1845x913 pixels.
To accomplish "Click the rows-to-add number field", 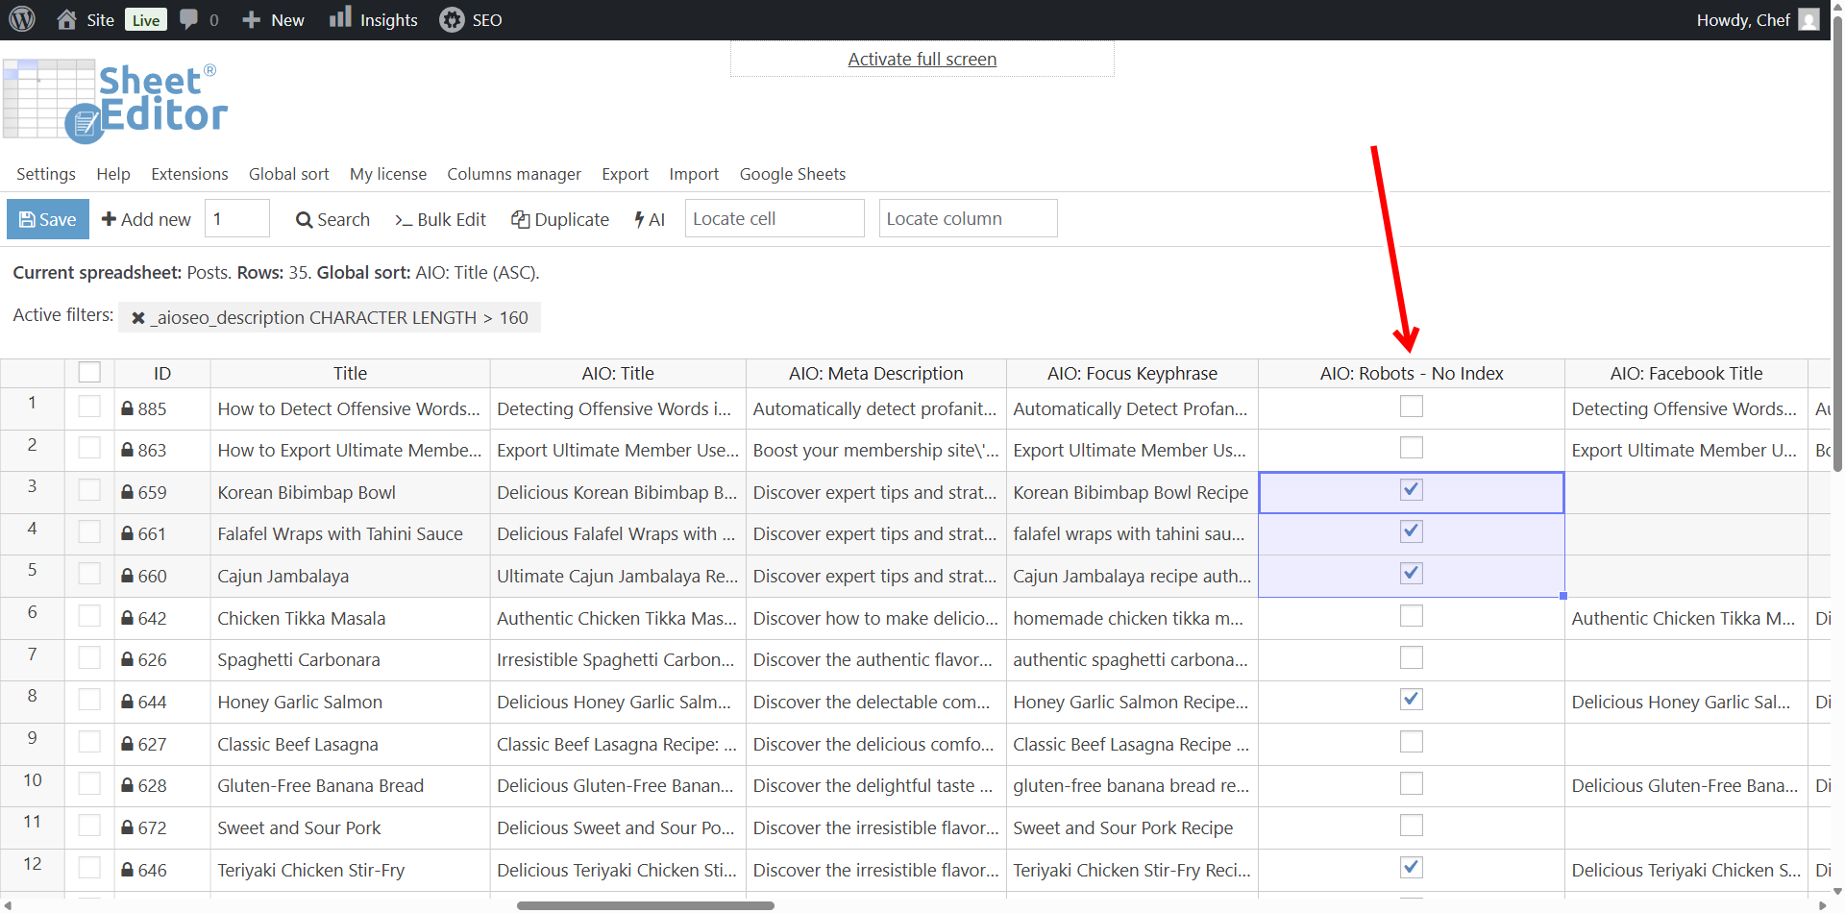I will (x=237, y=218).
